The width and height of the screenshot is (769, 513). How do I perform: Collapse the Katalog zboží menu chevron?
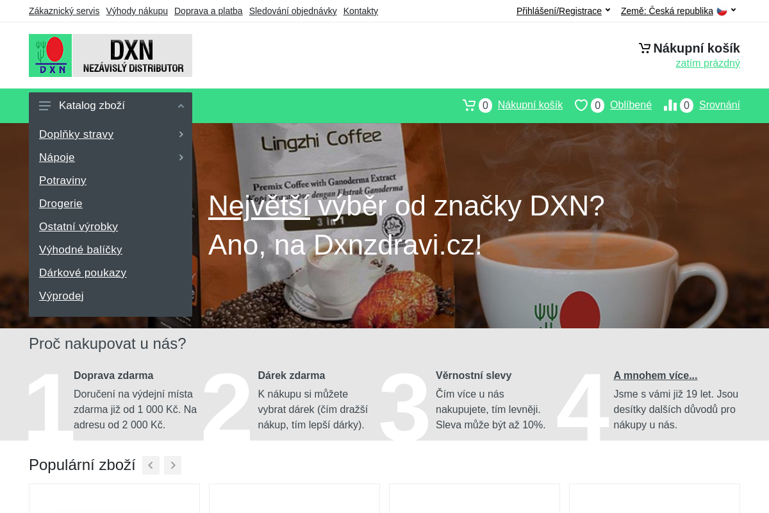(181, 106)
